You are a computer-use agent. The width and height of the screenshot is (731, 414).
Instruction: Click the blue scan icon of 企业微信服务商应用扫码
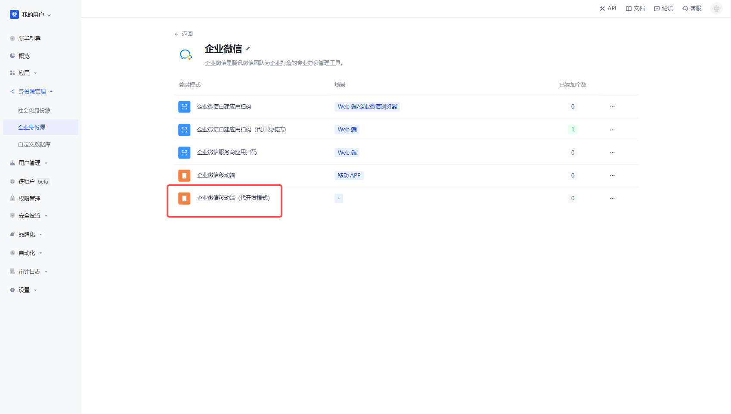click(184, 153)
